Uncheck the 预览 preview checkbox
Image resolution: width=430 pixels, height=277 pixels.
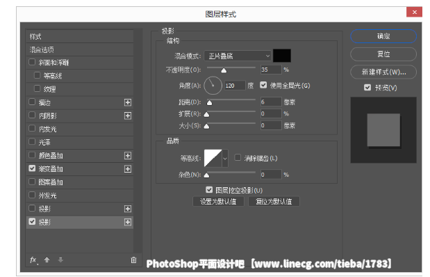point(367,88)
